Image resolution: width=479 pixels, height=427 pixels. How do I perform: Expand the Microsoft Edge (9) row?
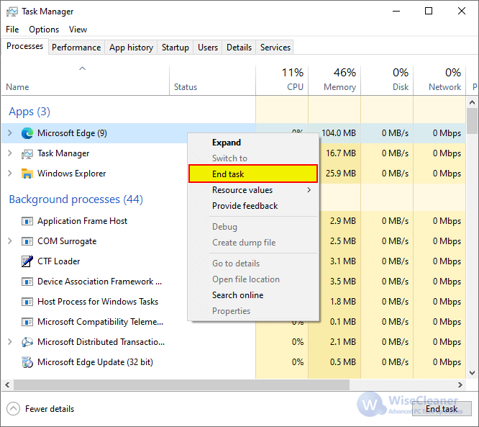pyautogui.click(x=10, y=133)
